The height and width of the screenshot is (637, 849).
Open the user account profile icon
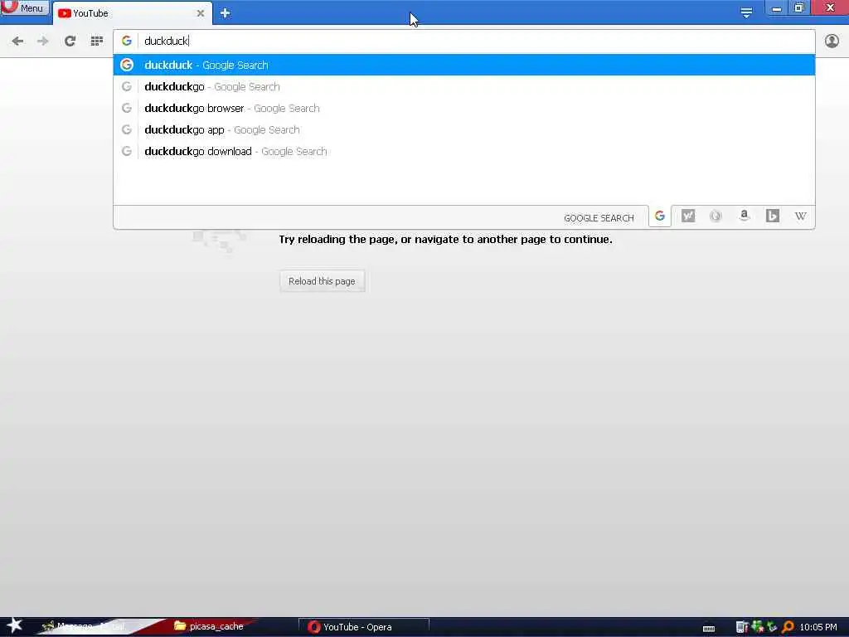tap(832, 41)
